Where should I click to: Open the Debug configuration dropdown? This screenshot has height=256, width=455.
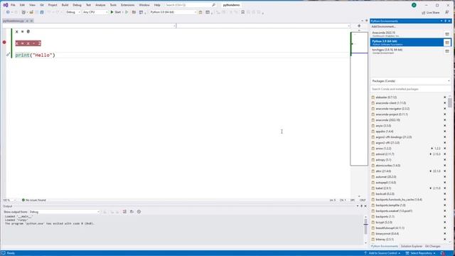tap(73, 12)
